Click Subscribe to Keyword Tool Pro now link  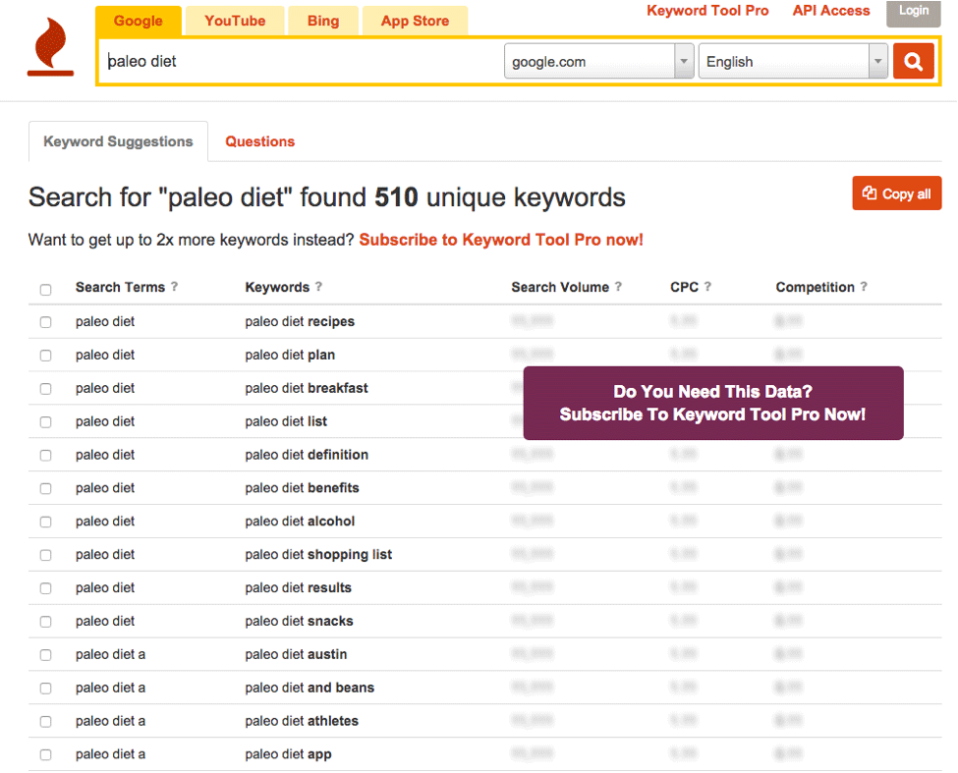pos(501,240)
